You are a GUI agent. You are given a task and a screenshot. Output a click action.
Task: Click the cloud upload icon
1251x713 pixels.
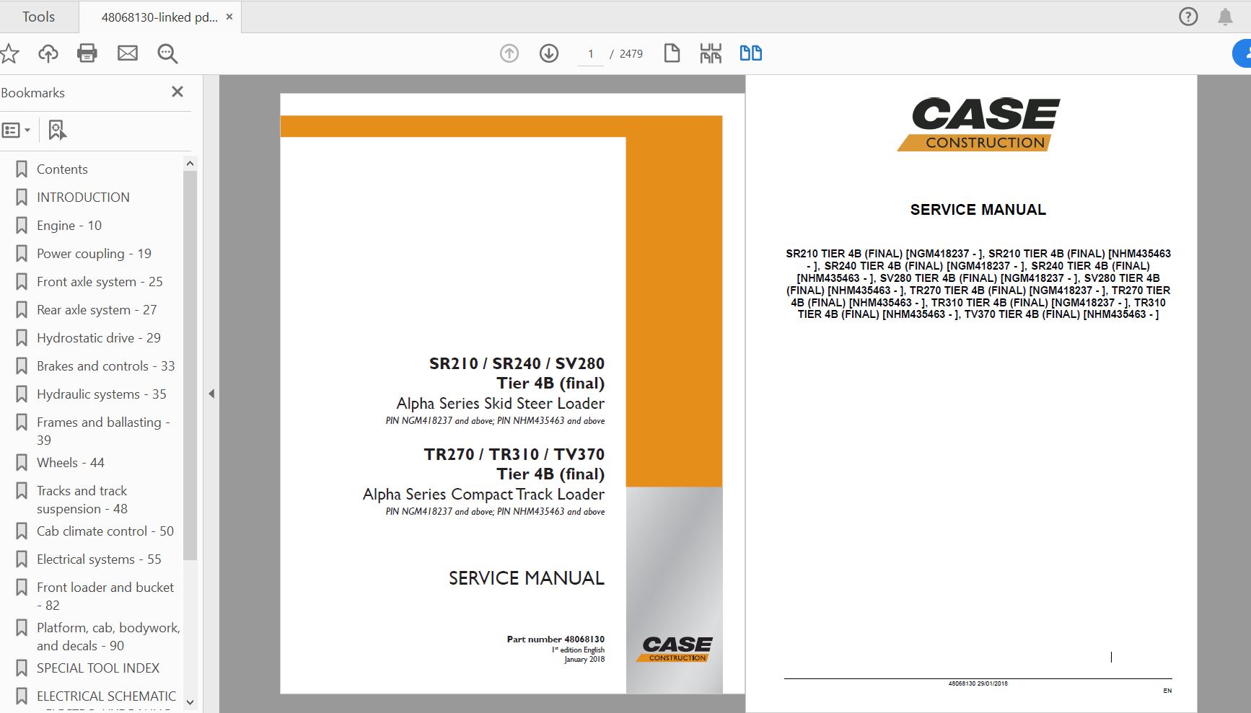click(x=48, y=53)
